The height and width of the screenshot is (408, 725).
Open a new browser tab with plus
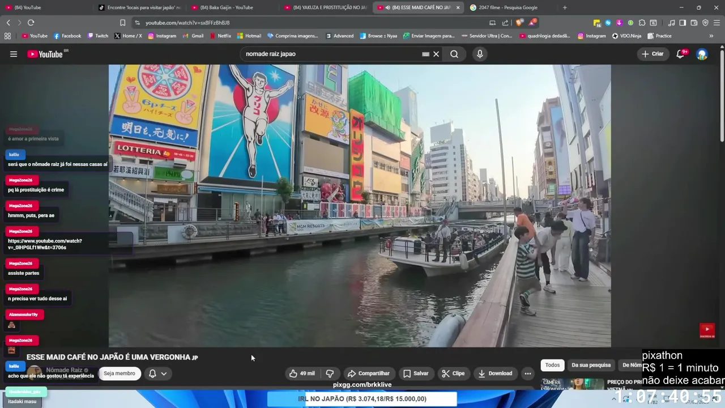(x=565, y=7)
